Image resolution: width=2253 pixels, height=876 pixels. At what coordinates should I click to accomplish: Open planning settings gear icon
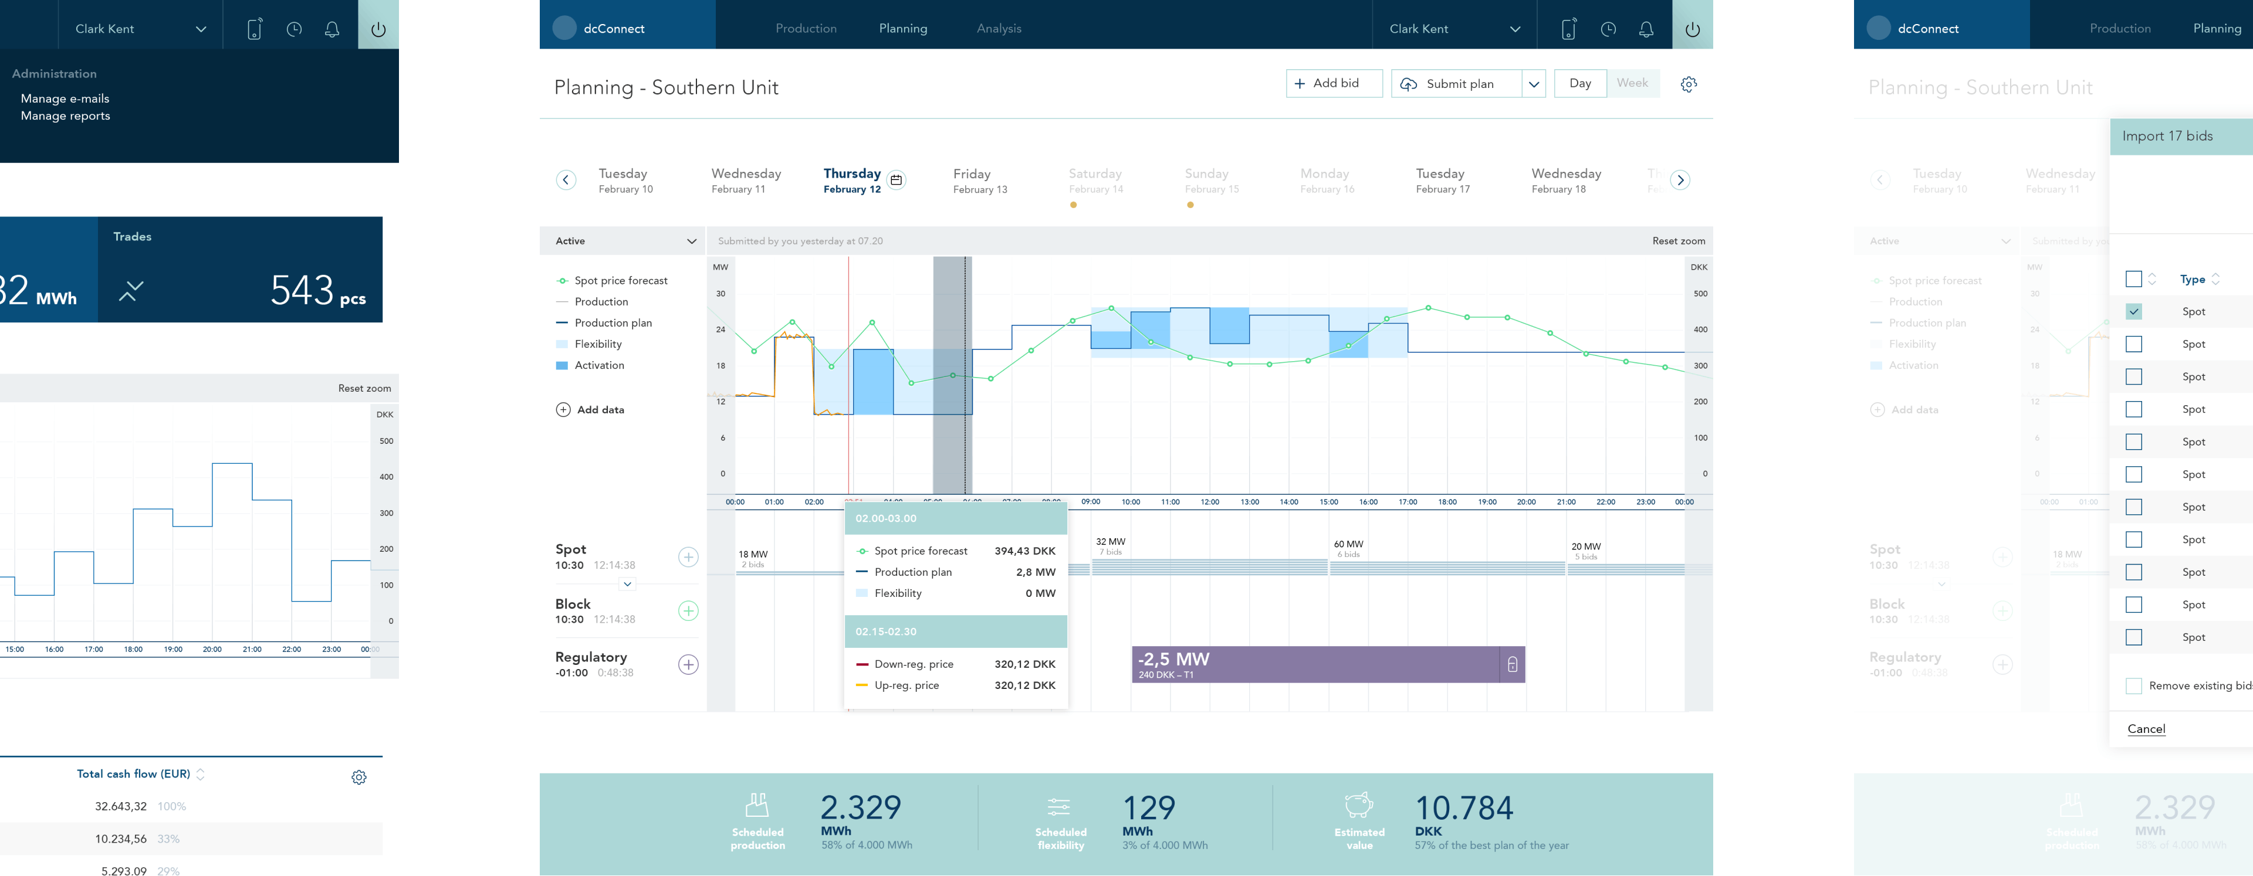(x=1689, y=84)
